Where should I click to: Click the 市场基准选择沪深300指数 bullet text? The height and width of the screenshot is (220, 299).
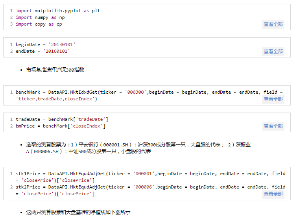pos(55,70)
